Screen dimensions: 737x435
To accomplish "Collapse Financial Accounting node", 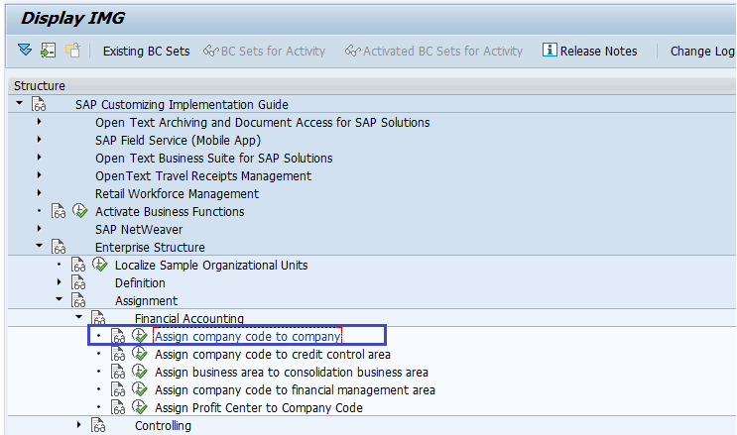I will tap(78, 317).
